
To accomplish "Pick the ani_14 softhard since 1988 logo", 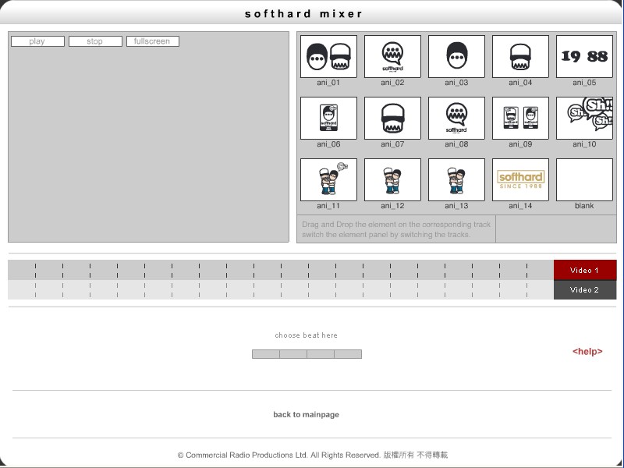I will click(x=520, y=180).
